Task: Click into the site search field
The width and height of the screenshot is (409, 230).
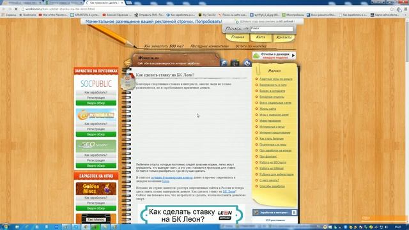Action: 272,29
